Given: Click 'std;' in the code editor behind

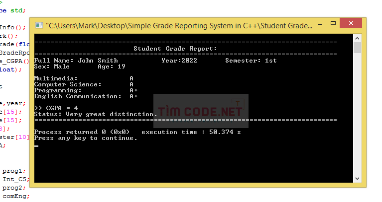Looking at the screenshot, I should tap(18, 10).
